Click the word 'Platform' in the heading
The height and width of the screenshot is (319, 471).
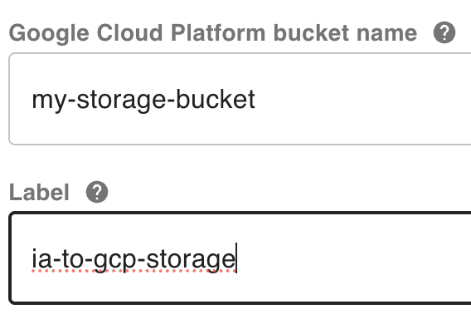point(218,32)
